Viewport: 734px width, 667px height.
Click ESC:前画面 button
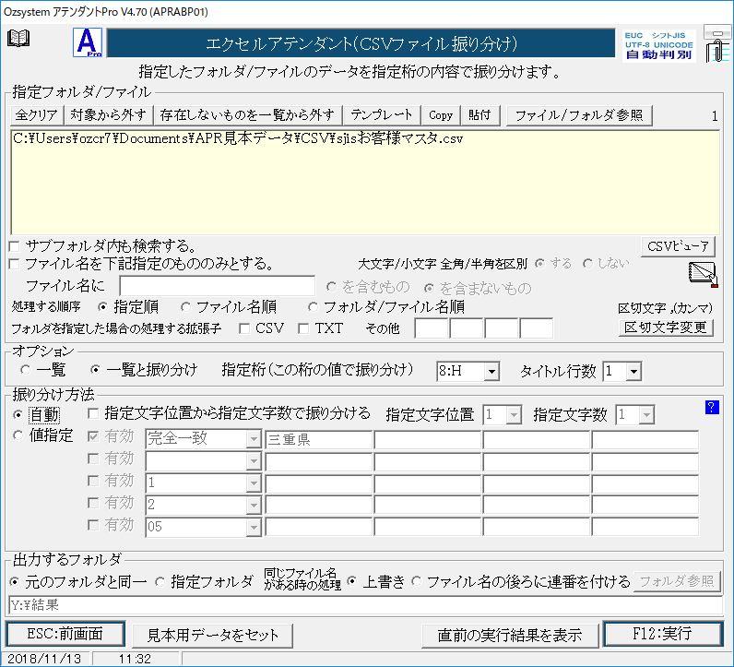click(65, 634)
